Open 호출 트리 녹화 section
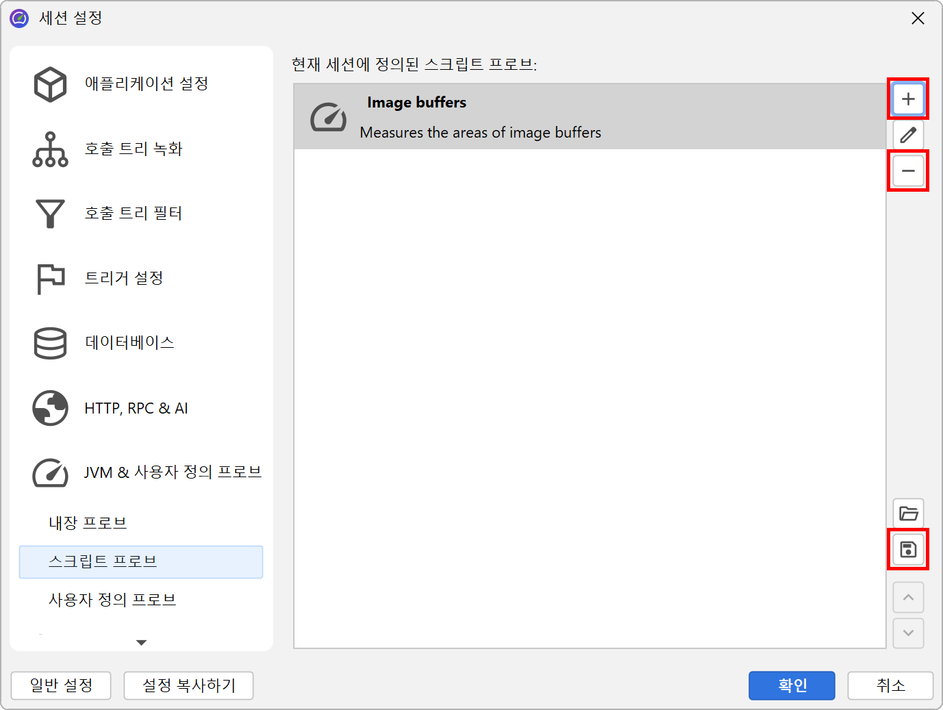Image resolution: width=943 pixels, height=710 pixels. click(x=133, y=149)
